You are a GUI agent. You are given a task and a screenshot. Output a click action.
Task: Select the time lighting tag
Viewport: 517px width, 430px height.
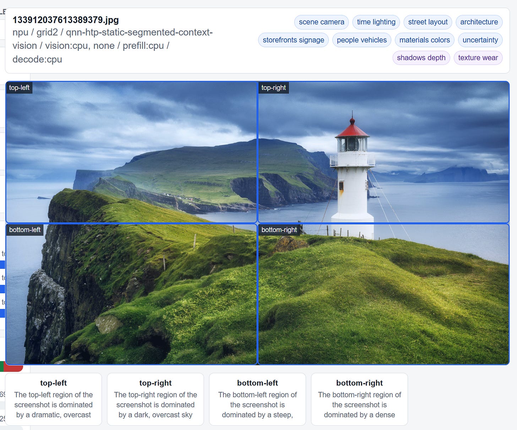(x=376, y=22)
